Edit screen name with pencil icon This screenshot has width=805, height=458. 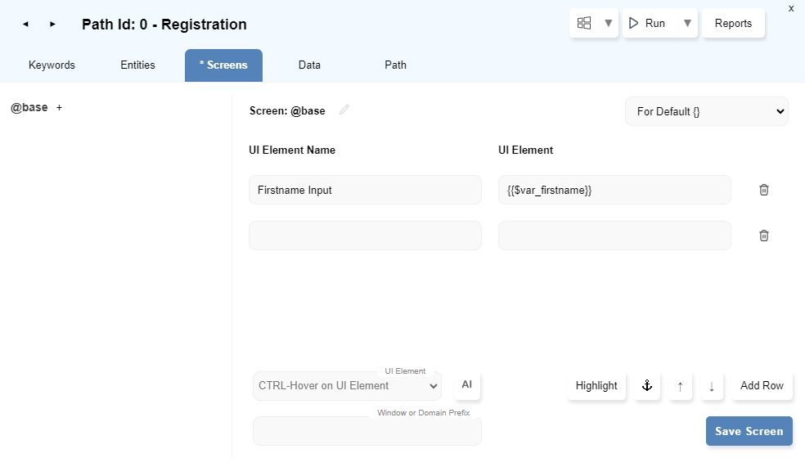click(344, 110)
